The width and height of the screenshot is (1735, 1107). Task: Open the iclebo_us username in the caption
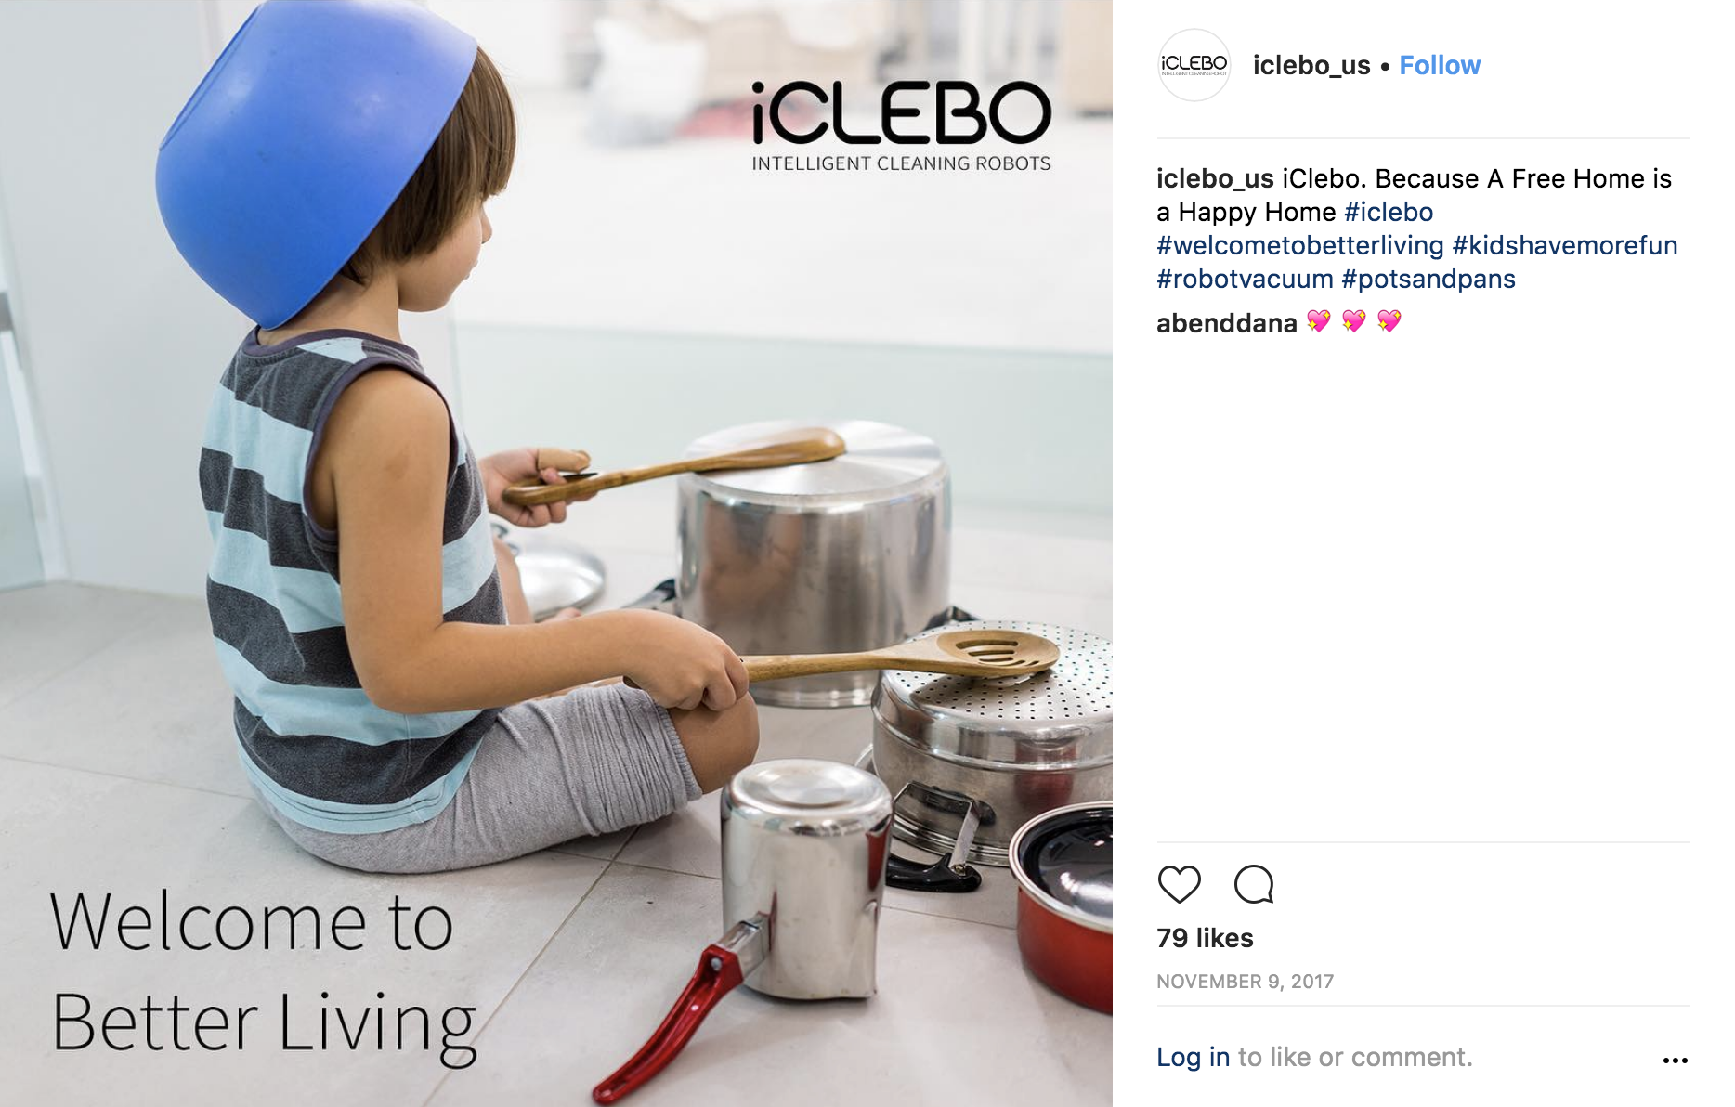1215,178
